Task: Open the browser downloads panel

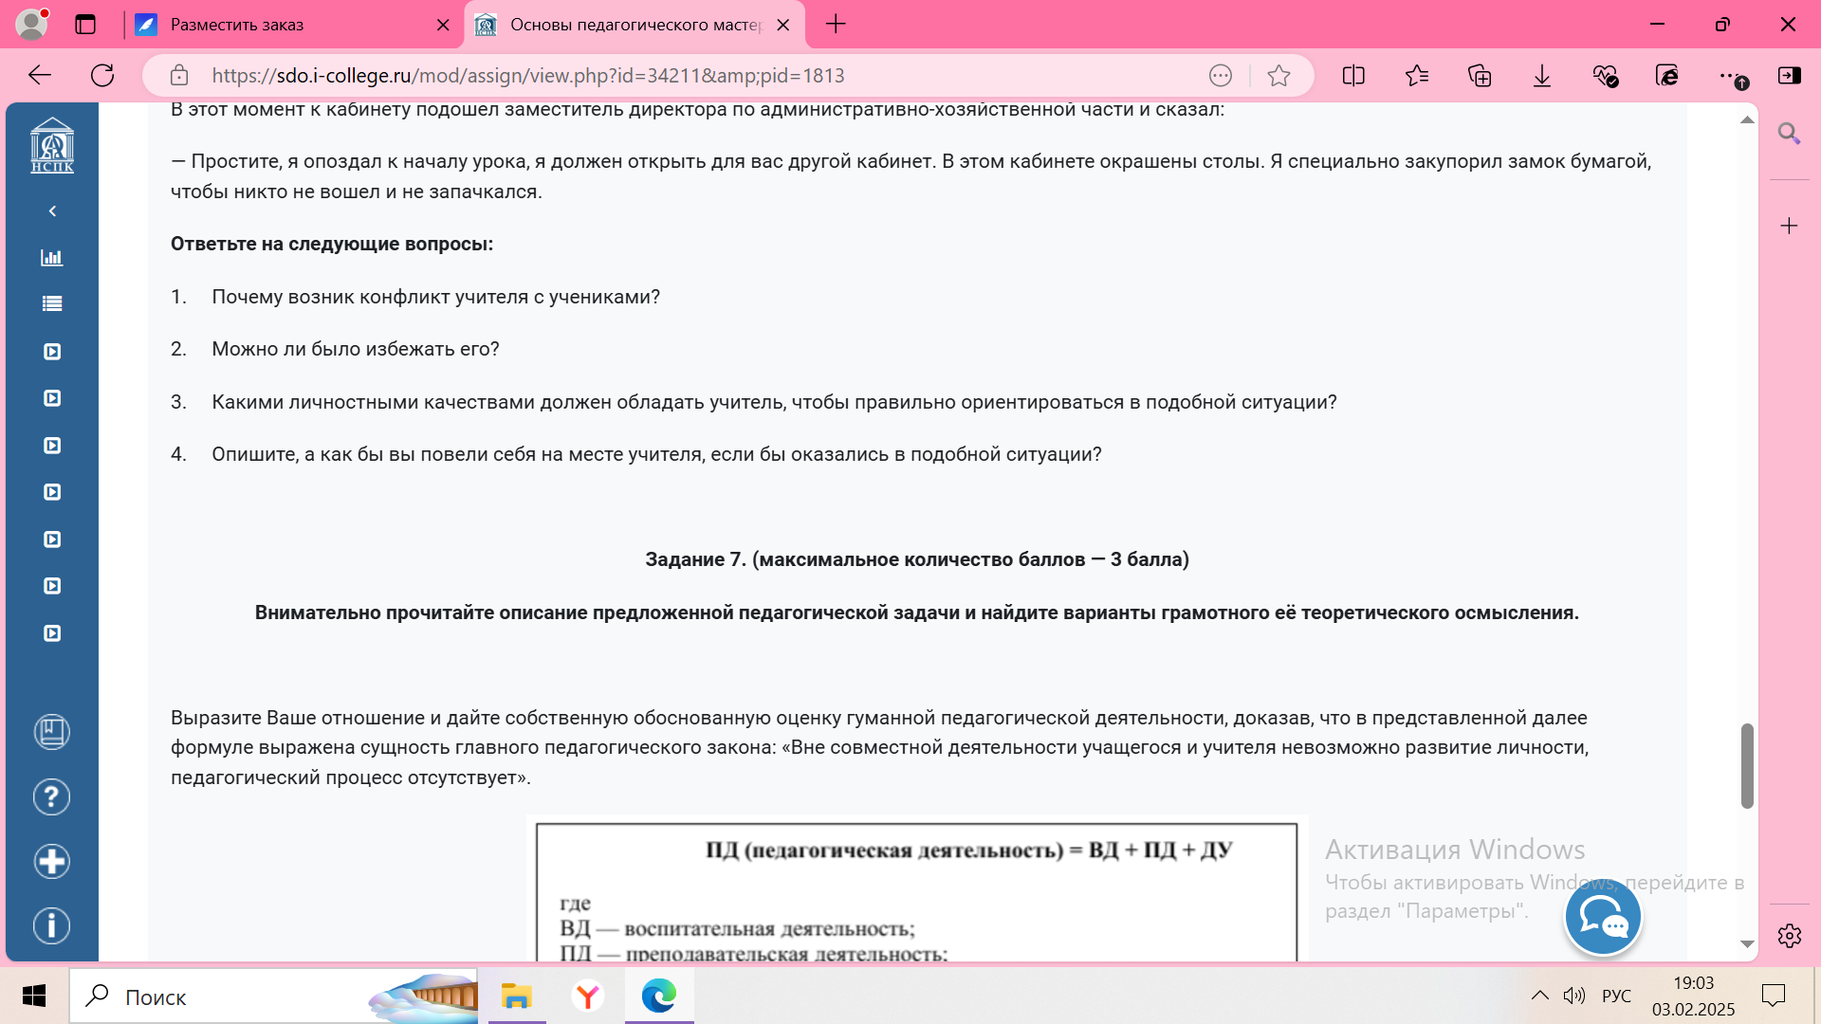Action: pyautogui.click(x=1542, y=76)
